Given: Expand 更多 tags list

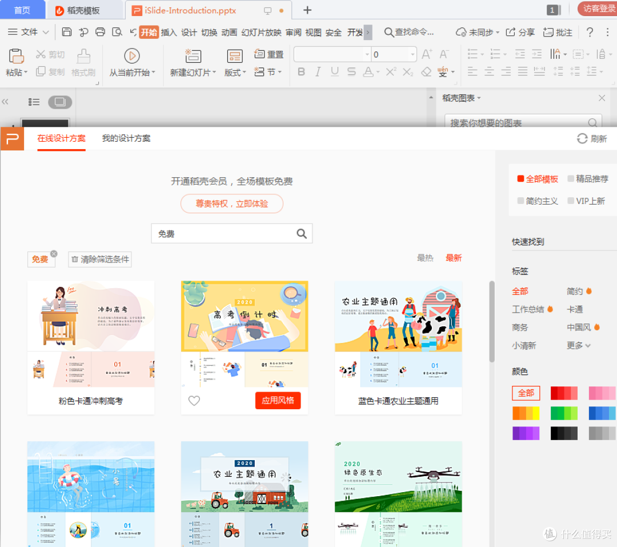Looking at the screenshot, I should coord(578,345).
